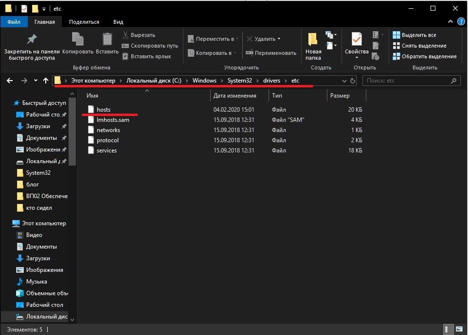Open Объемные объекты in sidebar
Image resolution: width=468 pixels, height=335 pixels.
coord(42,293)
